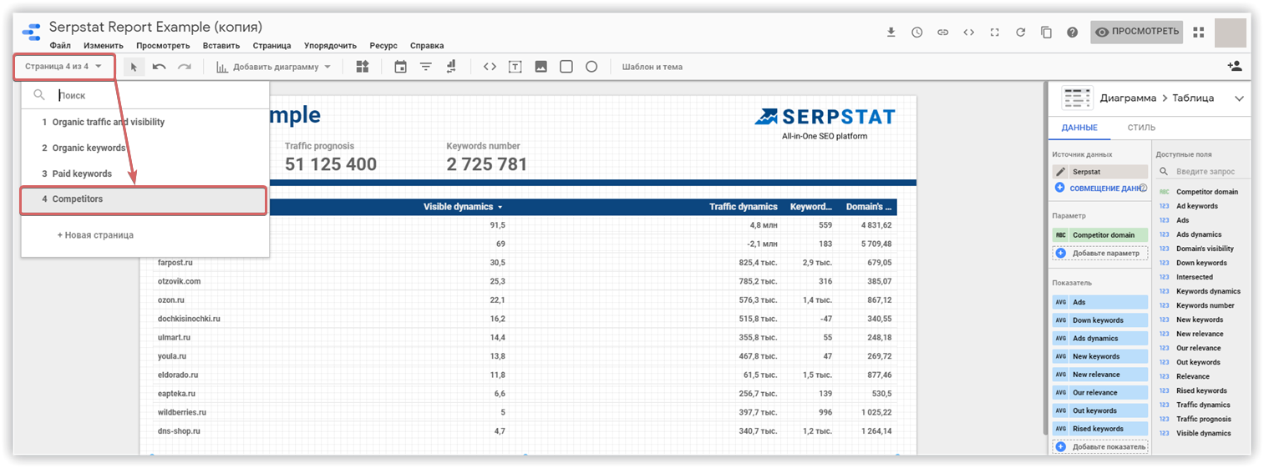This screenshot has height=468, width=1264.
Task: Select the 'Competitor domain' dimension chip
Action: coord(1100,235)
